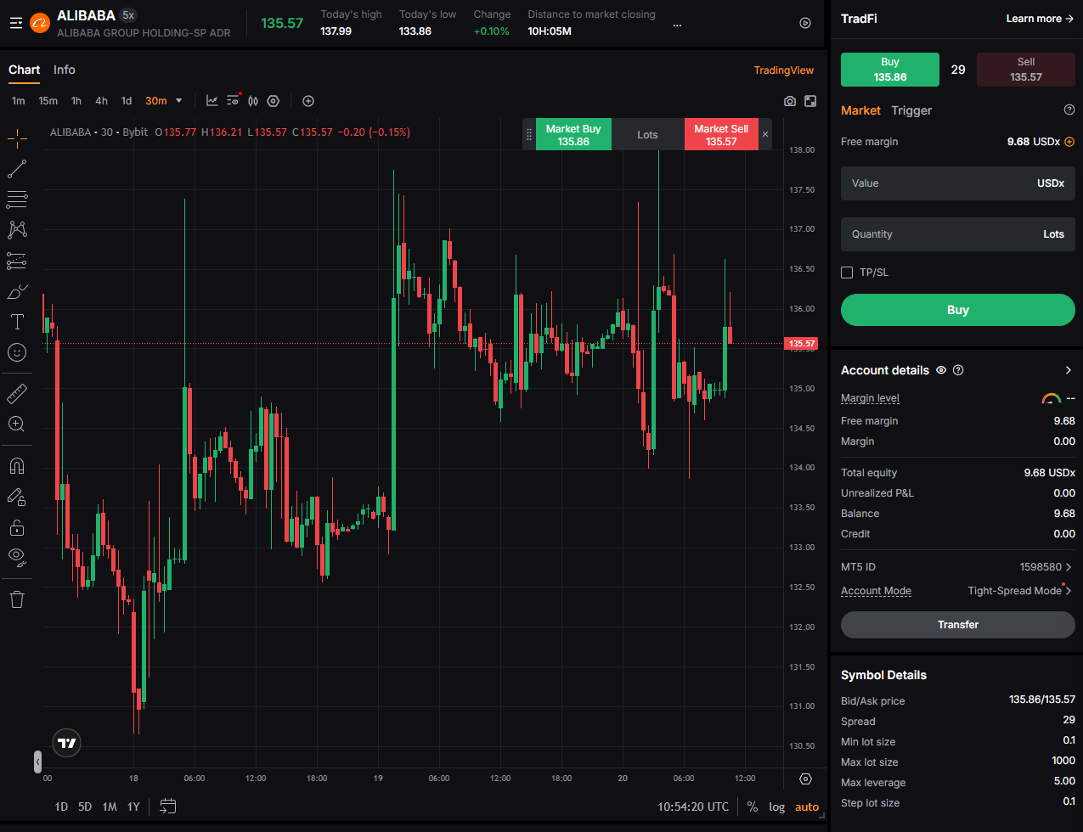Set timeframe to 15m
Image resolution: width=1083 pixels, height=832 pixels.
click(48, 101)
